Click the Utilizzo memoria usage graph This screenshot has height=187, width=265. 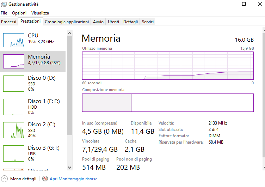coord(168,66)
